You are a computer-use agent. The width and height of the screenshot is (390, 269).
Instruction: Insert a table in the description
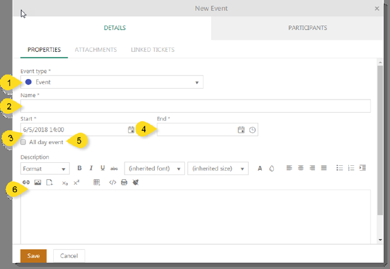pyautogui.click(x=97, y=182)
